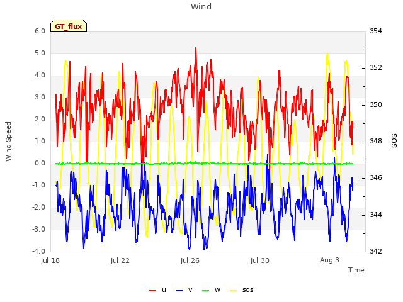Click the Aug 3 tick label
403x302 pixels.
(x=329, y=260)
